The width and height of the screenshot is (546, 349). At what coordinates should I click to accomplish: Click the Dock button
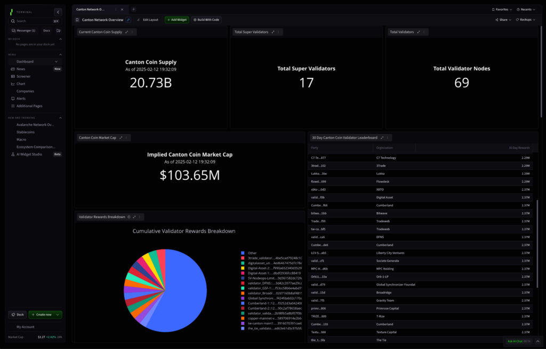pos(18,314)
